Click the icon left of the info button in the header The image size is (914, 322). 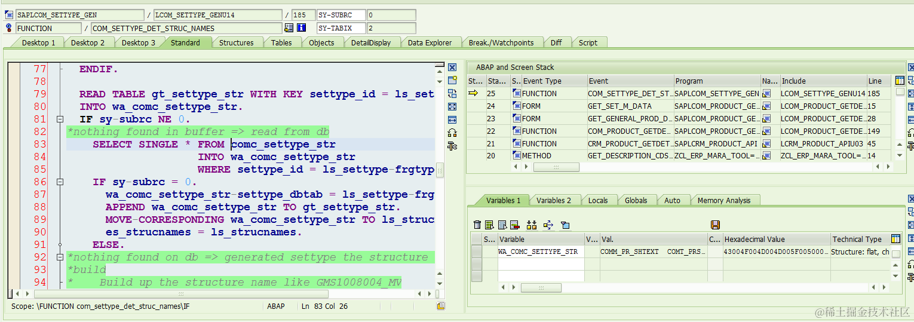[289, 27]
